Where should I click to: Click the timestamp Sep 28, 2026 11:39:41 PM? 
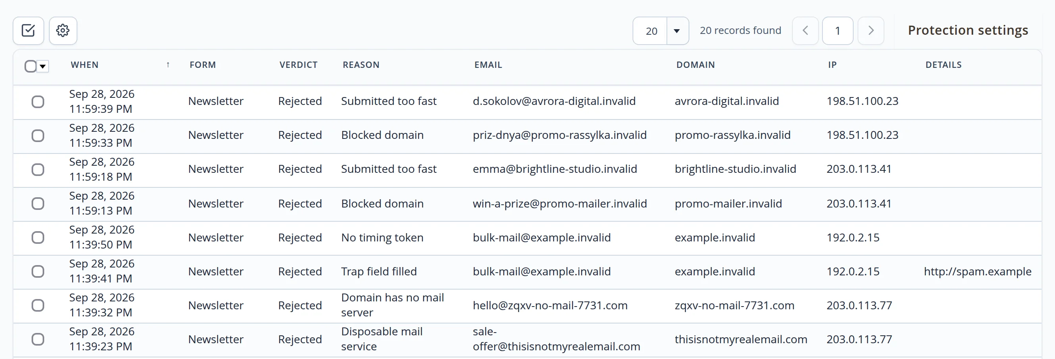101,271
